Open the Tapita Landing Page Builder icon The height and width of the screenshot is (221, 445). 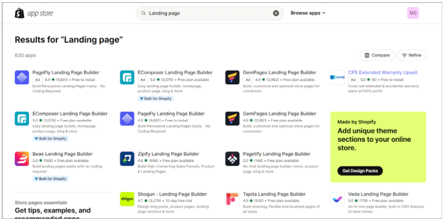tap(233, 199)
